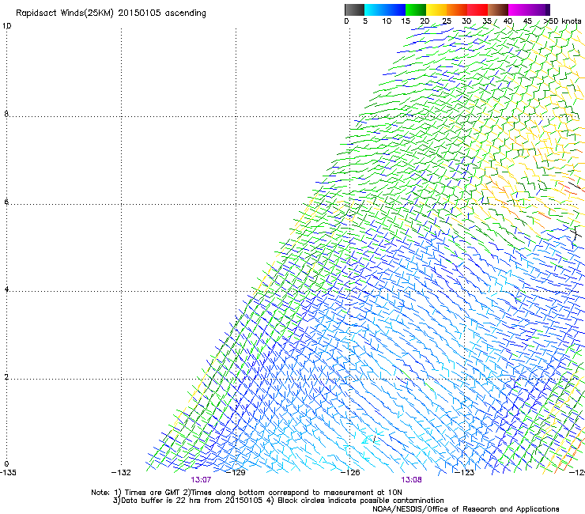This screenshot has height=514, width=585.
Task: Click the longitude label -126
Action: coord(350,473)
